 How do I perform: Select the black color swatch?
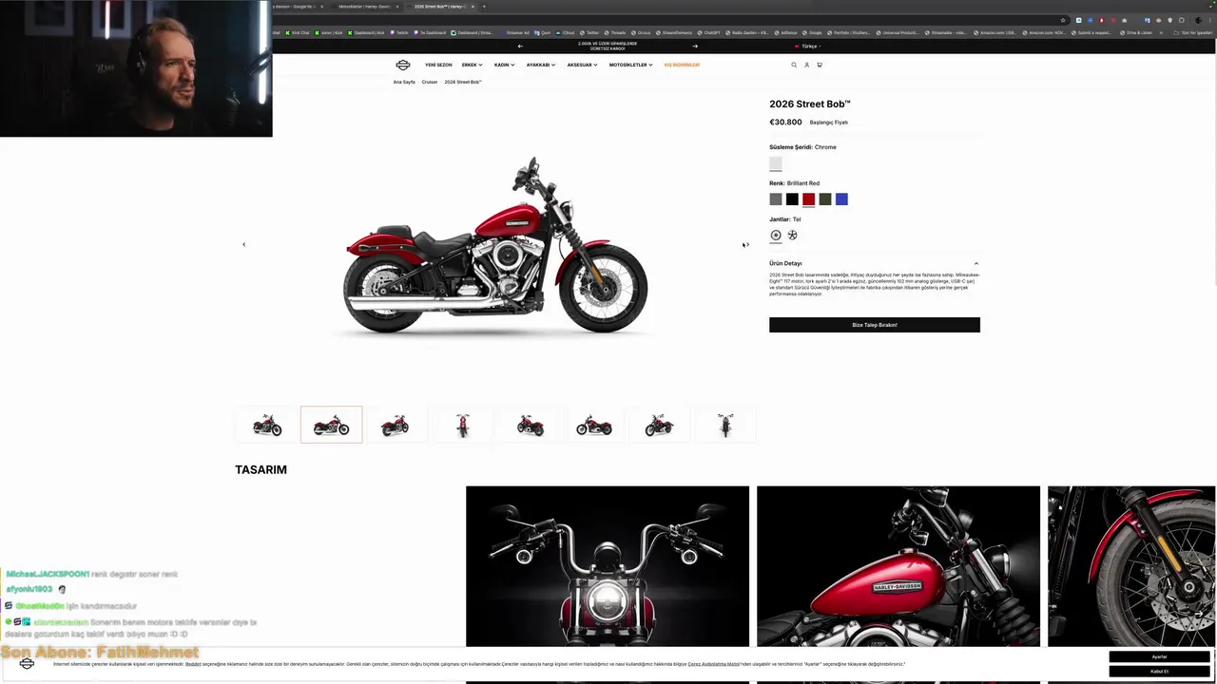(x=792, y=199)
